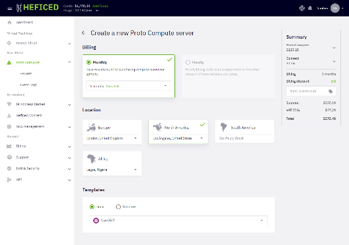Click the user avatar circle

tap(335, 9)
